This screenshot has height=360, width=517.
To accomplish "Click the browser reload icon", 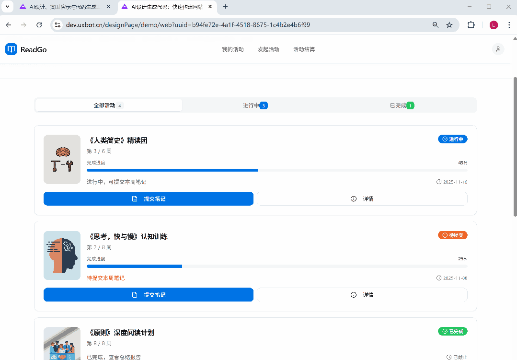I will coord(39,25).
